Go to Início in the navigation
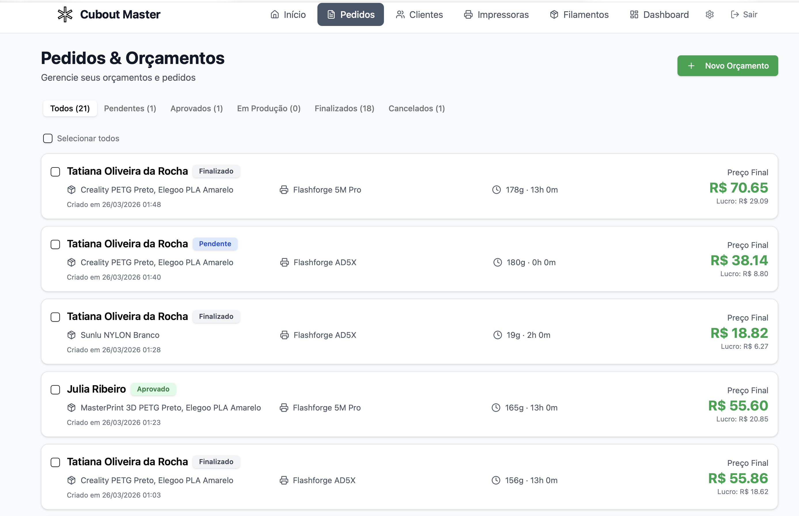The height and width of the screenshot is (516, 799). 288,14
